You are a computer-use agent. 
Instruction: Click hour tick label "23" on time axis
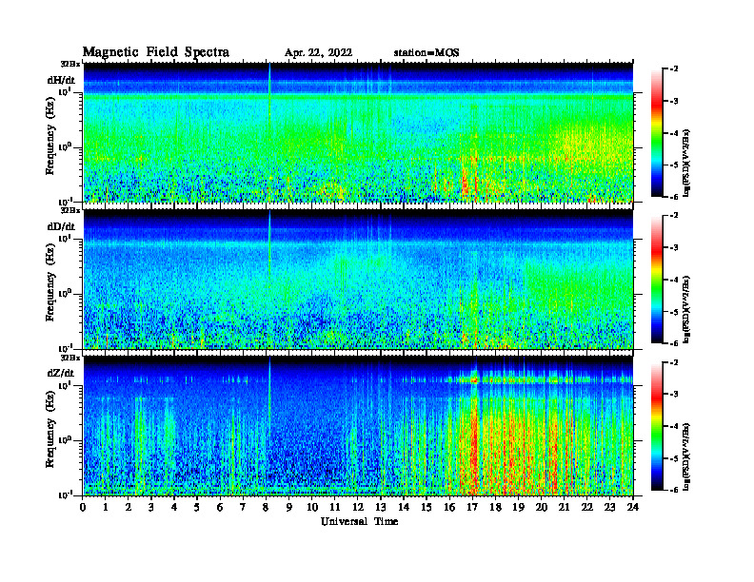point(610,507)
